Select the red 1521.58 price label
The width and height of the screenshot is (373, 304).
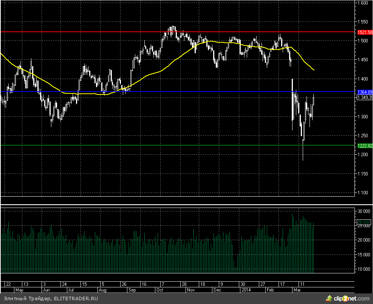(x=364, y=33)
